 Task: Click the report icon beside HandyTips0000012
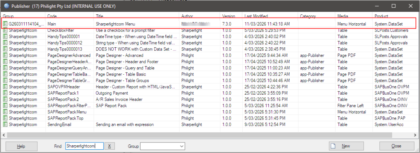click(5, 43)
